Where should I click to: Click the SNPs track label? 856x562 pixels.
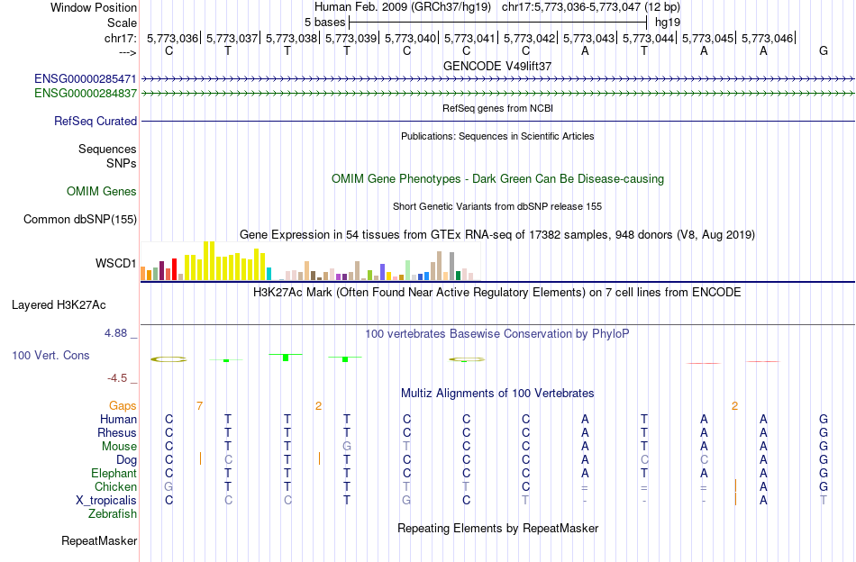click(122, 163)
